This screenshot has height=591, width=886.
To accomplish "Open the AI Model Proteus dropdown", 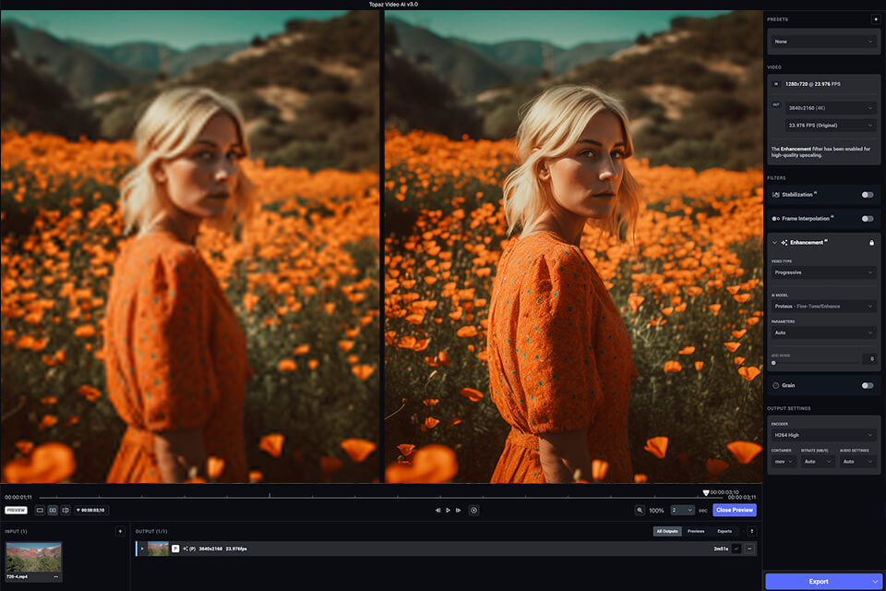I will click(x=823, y=306).
